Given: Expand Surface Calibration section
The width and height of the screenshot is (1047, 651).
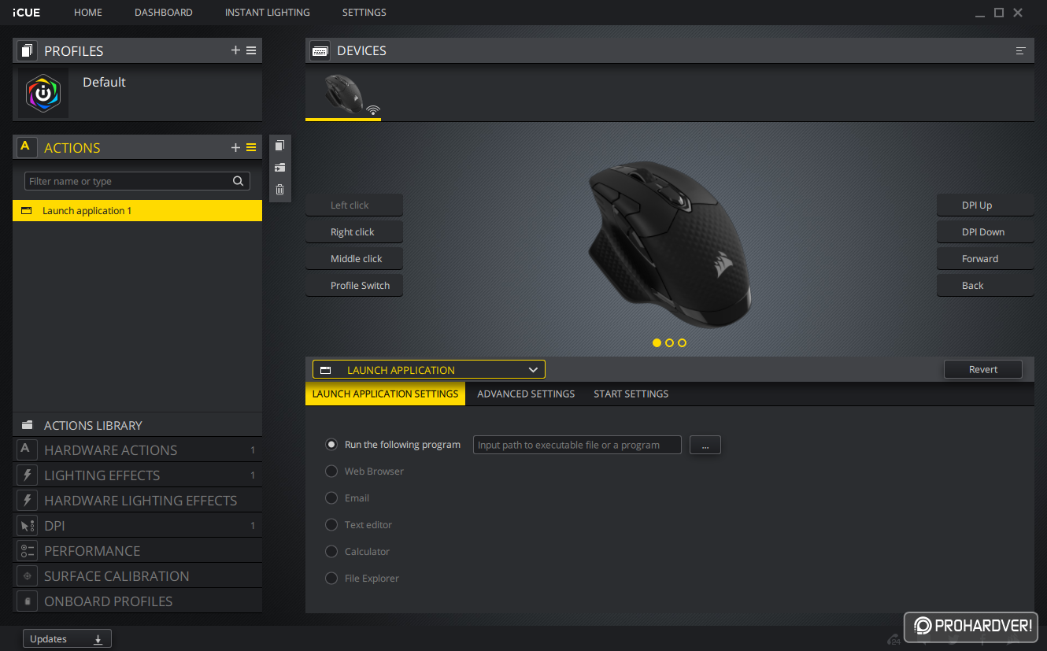Looking at the screenshot, I should 137,576.
